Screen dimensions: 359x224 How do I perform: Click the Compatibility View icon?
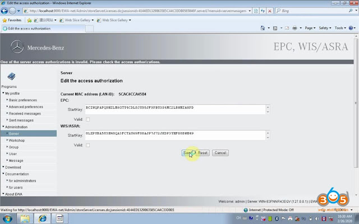click(256, 11)
